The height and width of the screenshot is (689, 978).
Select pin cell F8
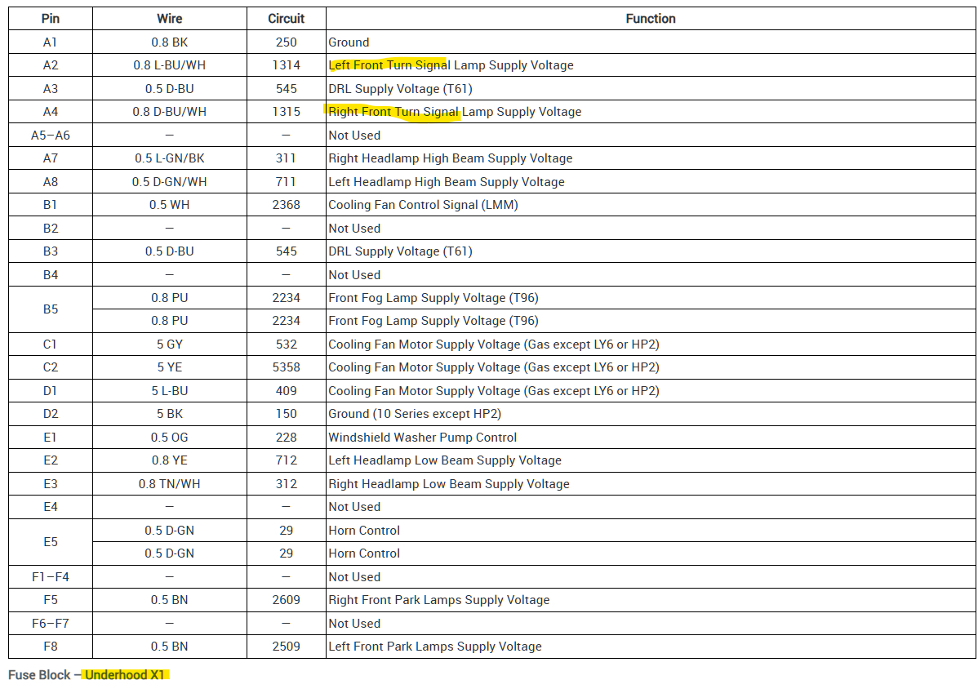(51, 647)
